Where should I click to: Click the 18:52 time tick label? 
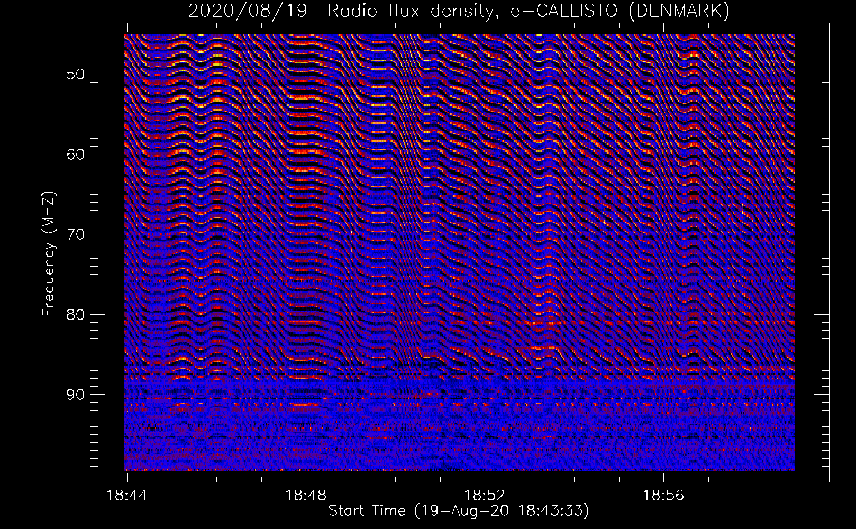(x=485, y=496)
